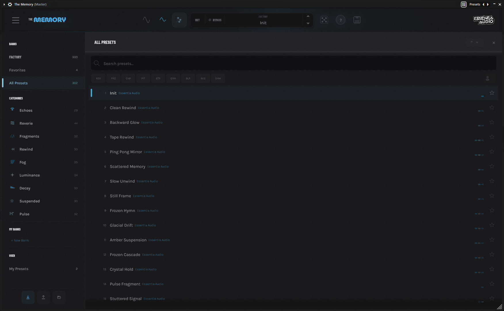The height and width of the screenshot is (311, 504).
Task: Adjust the level bar next to Init preset
Action: click(x=483, y=96)
